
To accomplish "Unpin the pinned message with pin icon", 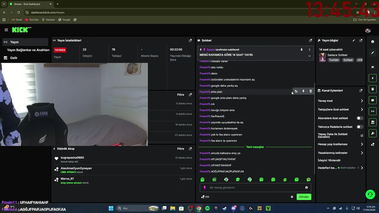I will pyautogui.click(x=301, y=50).
